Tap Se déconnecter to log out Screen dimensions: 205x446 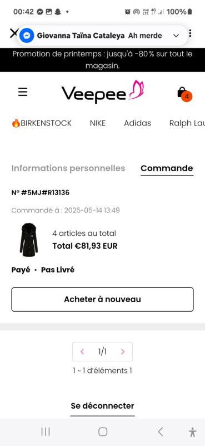[102, 406]
